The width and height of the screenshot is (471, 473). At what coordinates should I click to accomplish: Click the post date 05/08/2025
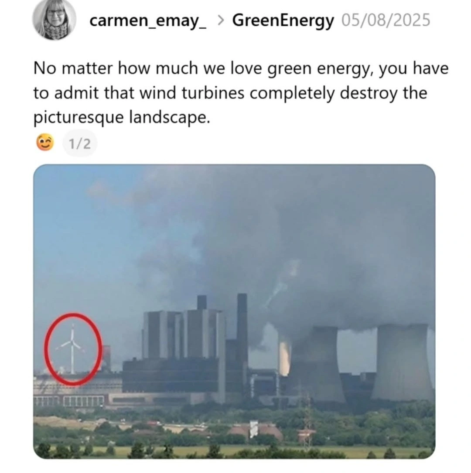(x=386, y=20)
